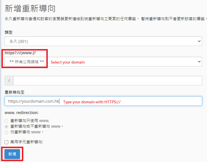Click the 萬用字元重新導向 label text

click(27, 142)
